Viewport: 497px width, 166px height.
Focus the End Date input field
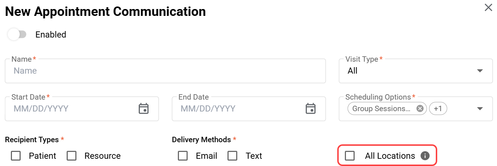click(x=239, y=108)
